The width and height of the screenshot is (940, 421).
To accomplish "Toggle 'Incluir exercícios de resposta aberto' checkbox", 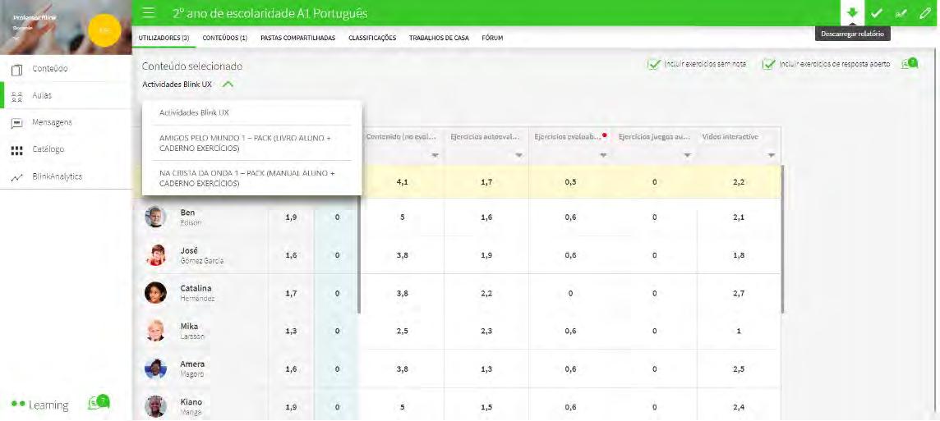I will point(768,64).
